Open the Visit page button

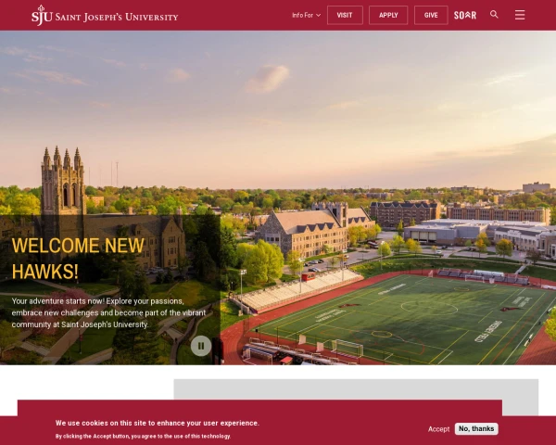point(345,15)
